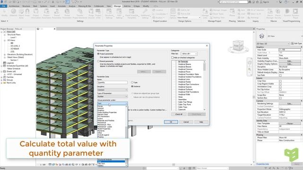Open Dynamo Player tool
Image resolution: width=303 pixels, height=170 pixels.
click(x=295, y=14)
